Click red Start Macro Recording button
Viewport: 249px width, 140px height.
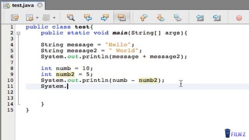(x=239, y=18)
